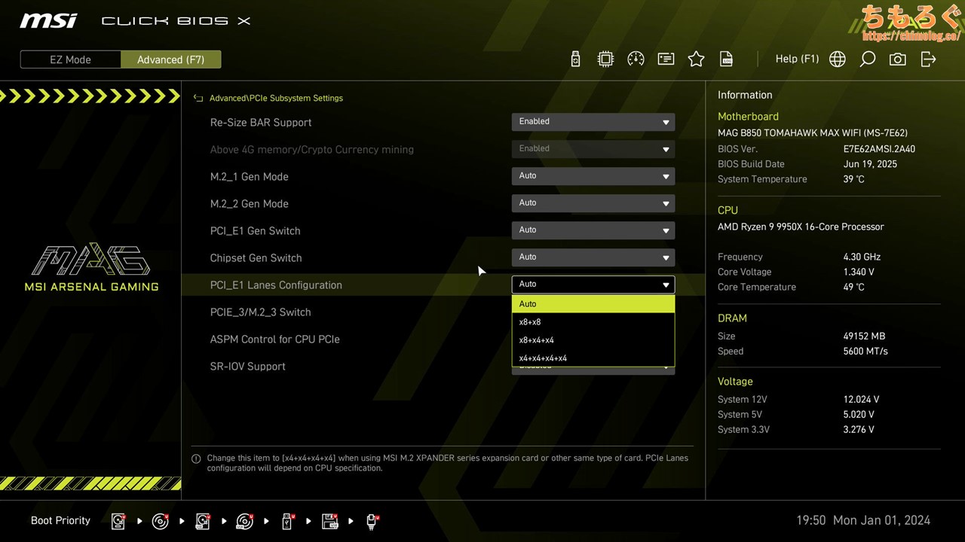This screenshot has height=542, width=965.
Task: Open the LOG file icon
Action: 726,59
